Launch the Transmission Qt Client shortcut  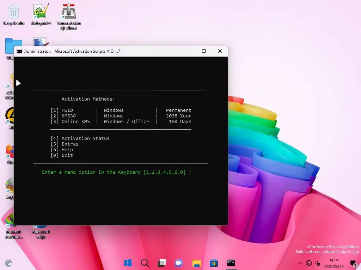click(x=69, y=17)
